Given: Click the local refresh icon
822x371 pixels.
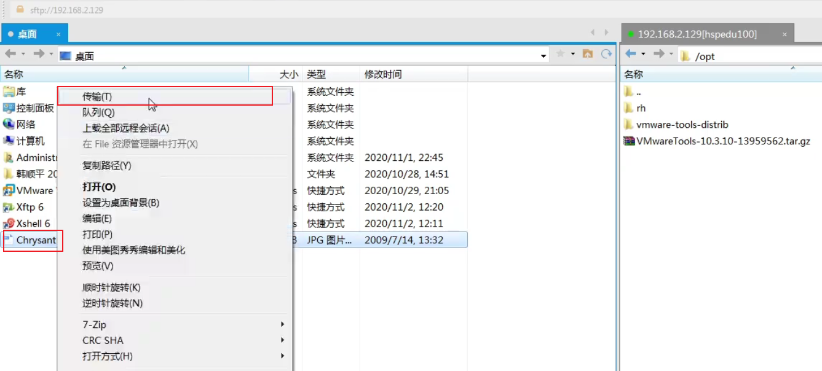Looking at the screenshot, I should 607,54.
